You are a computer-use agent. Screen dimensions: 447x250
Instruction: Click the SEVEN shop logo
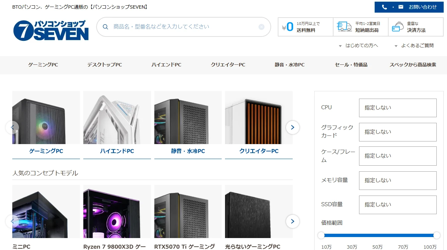coord(51,30)
